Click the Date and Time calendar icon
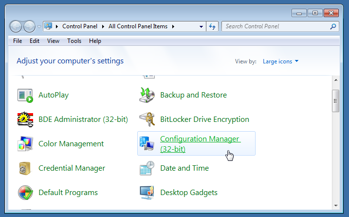This screenshot has width=349, height=217. point(147,168)
